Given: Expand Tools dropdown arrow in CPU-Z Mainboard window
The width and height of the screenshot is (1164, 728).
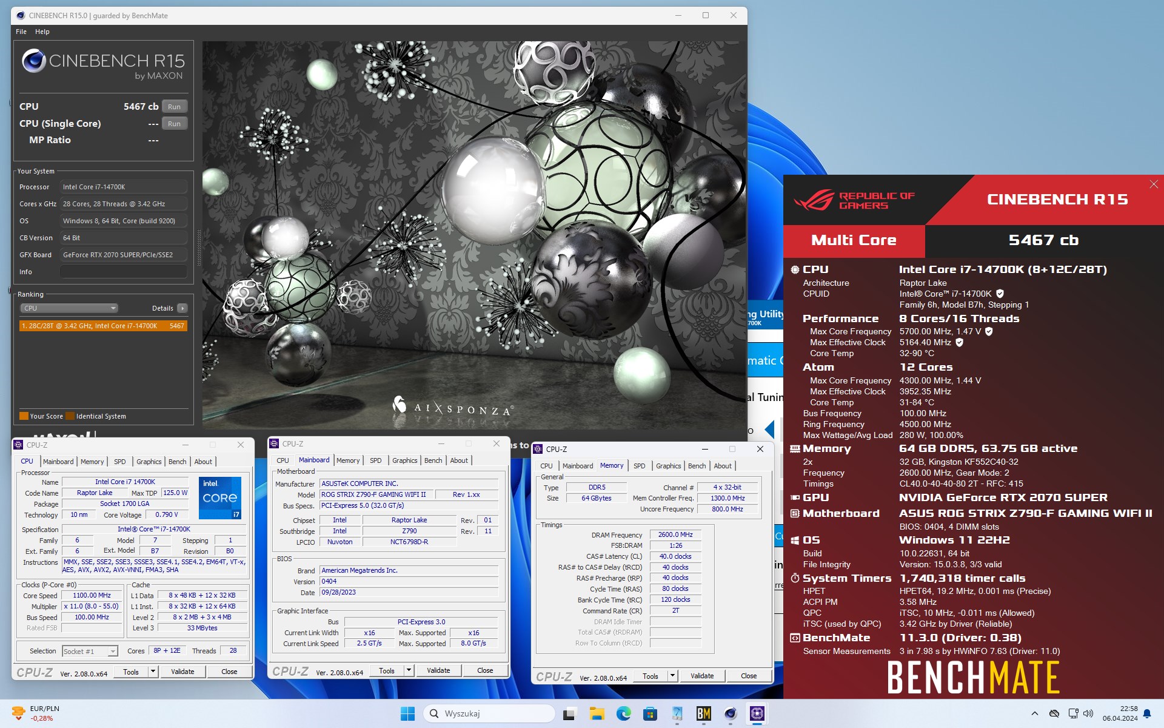Looking at the screenshot, I should click(x=409, y=670).
